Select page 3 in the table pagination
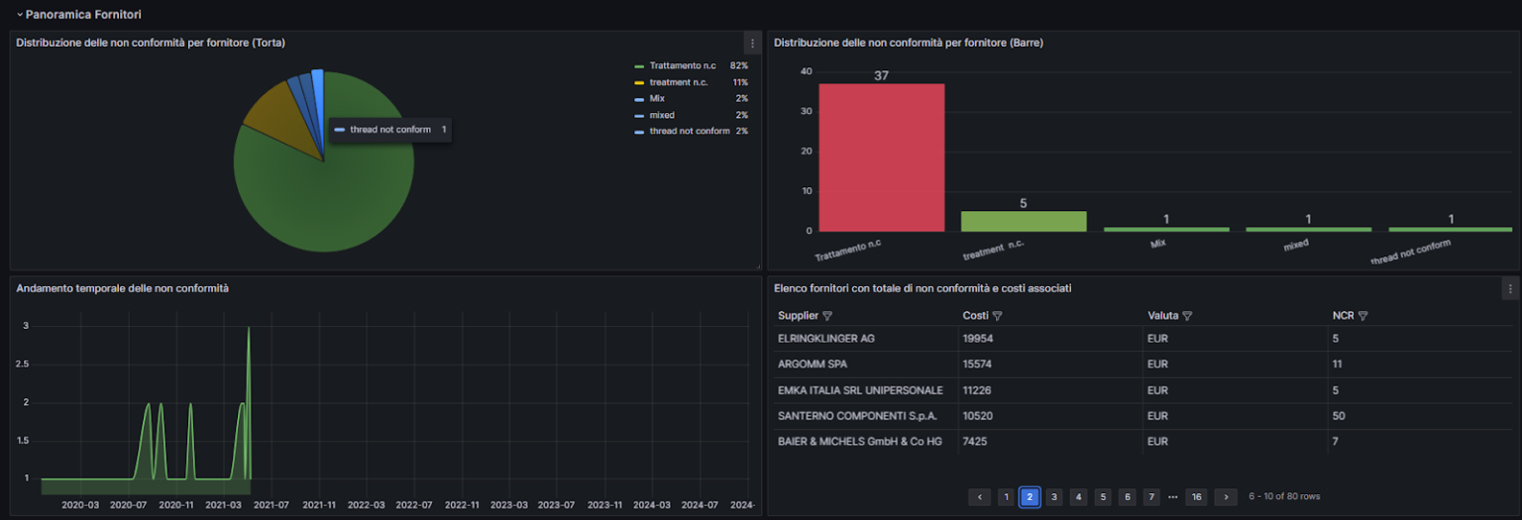This screenshot has height=520, width=1522. coord(1054,497)
